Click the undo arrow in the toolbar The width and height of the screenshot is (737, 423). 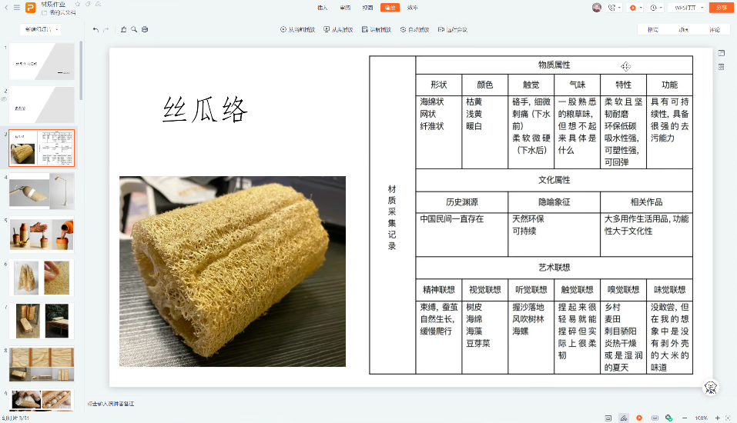click(x=95, y=29)
